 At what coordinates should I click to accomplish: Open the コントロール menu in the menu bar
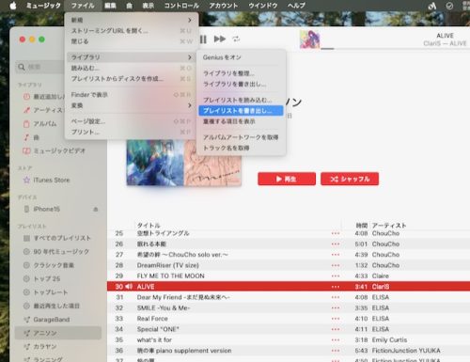[x=181, y=6]
